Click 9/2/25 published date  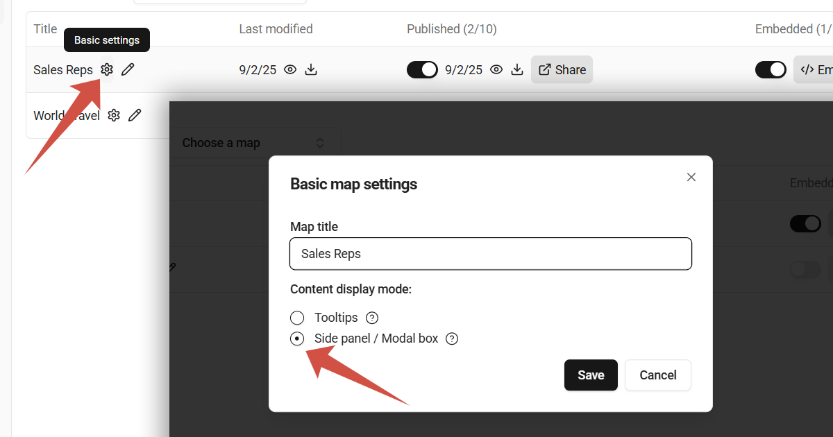pos(464,70)
